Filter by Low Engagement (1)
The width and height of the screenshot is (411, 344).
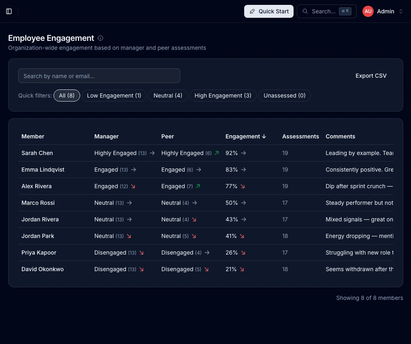(114, 96)
